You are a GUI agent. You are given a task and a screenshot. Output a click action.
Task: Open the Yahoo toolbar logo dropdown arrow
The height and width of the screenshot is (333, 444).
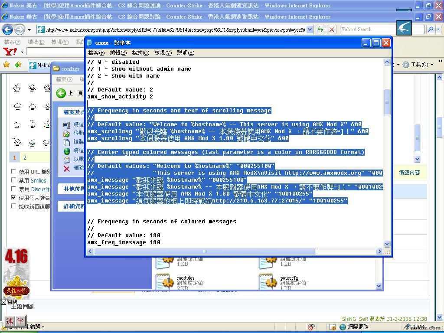point(22,52)
